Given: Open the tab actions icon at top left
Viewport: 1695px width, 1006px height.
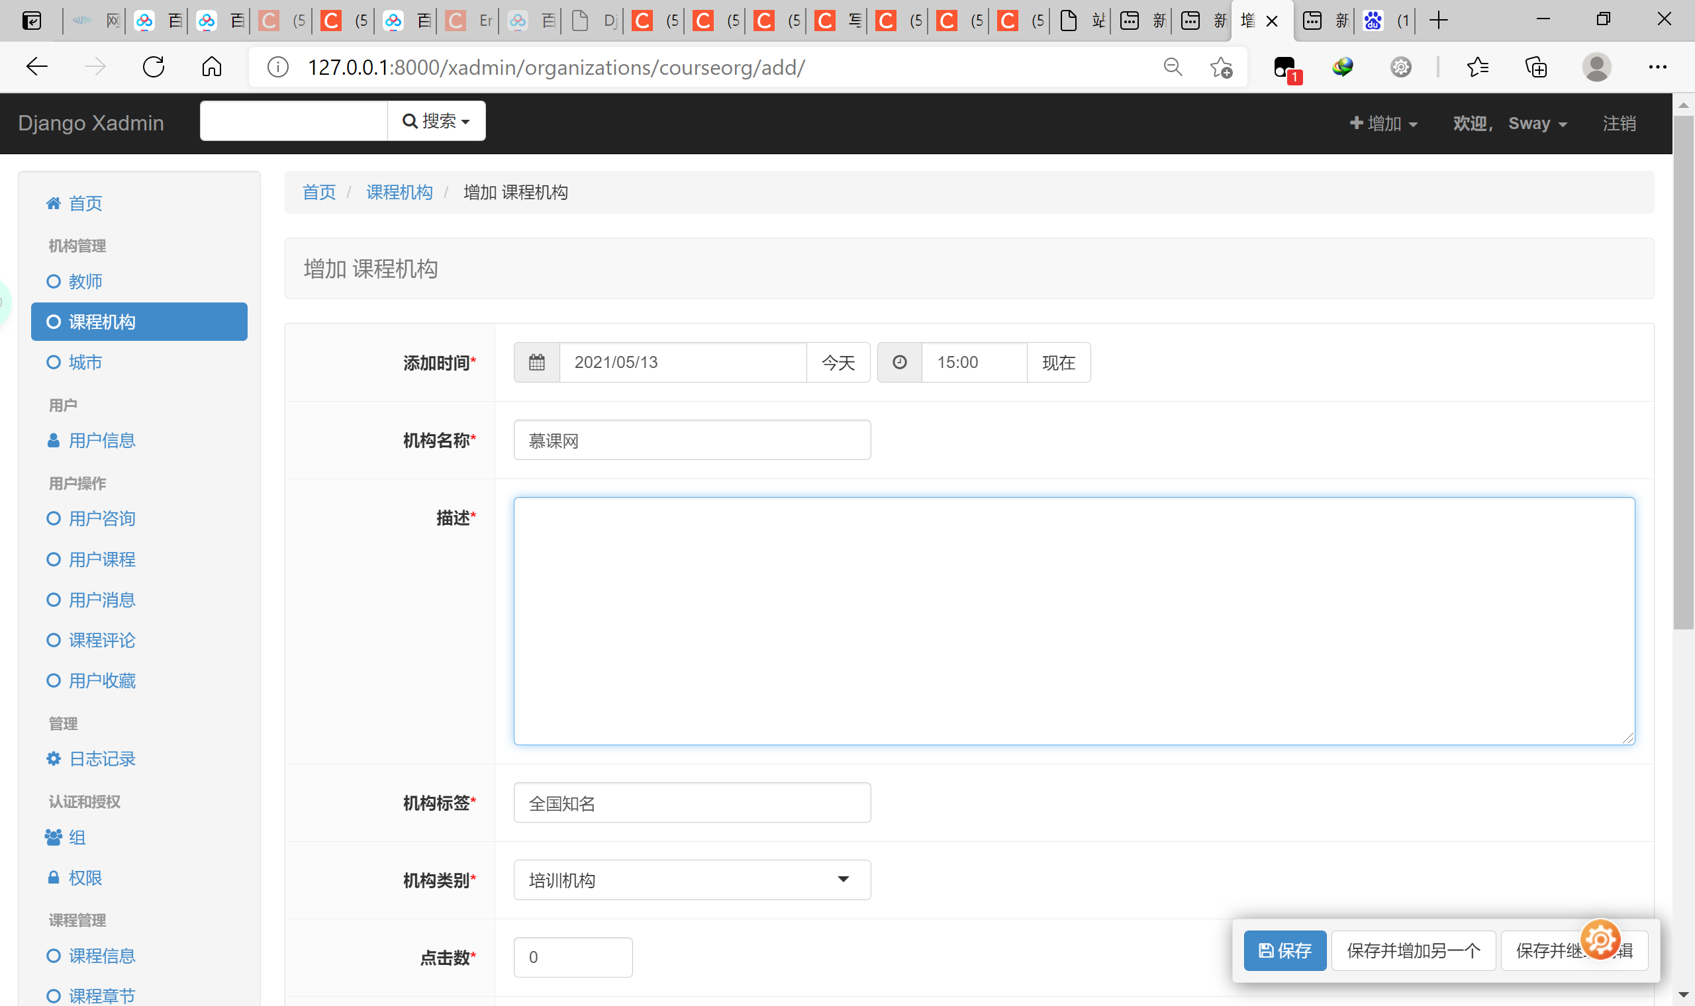Looking at the screenshot, I should pos(31,21).
